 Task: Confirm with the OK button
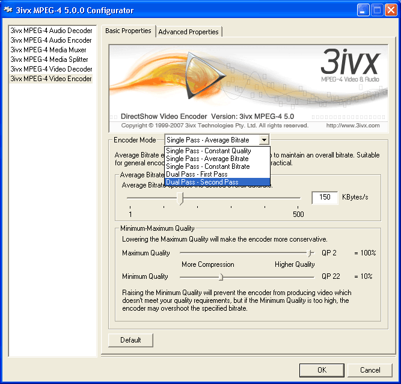pos(322,370)
